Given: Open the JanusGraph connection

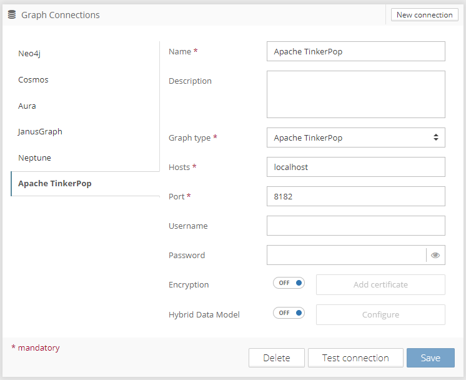Looking at the screenshot, I should pyautogui.click(x=40, y=132).
